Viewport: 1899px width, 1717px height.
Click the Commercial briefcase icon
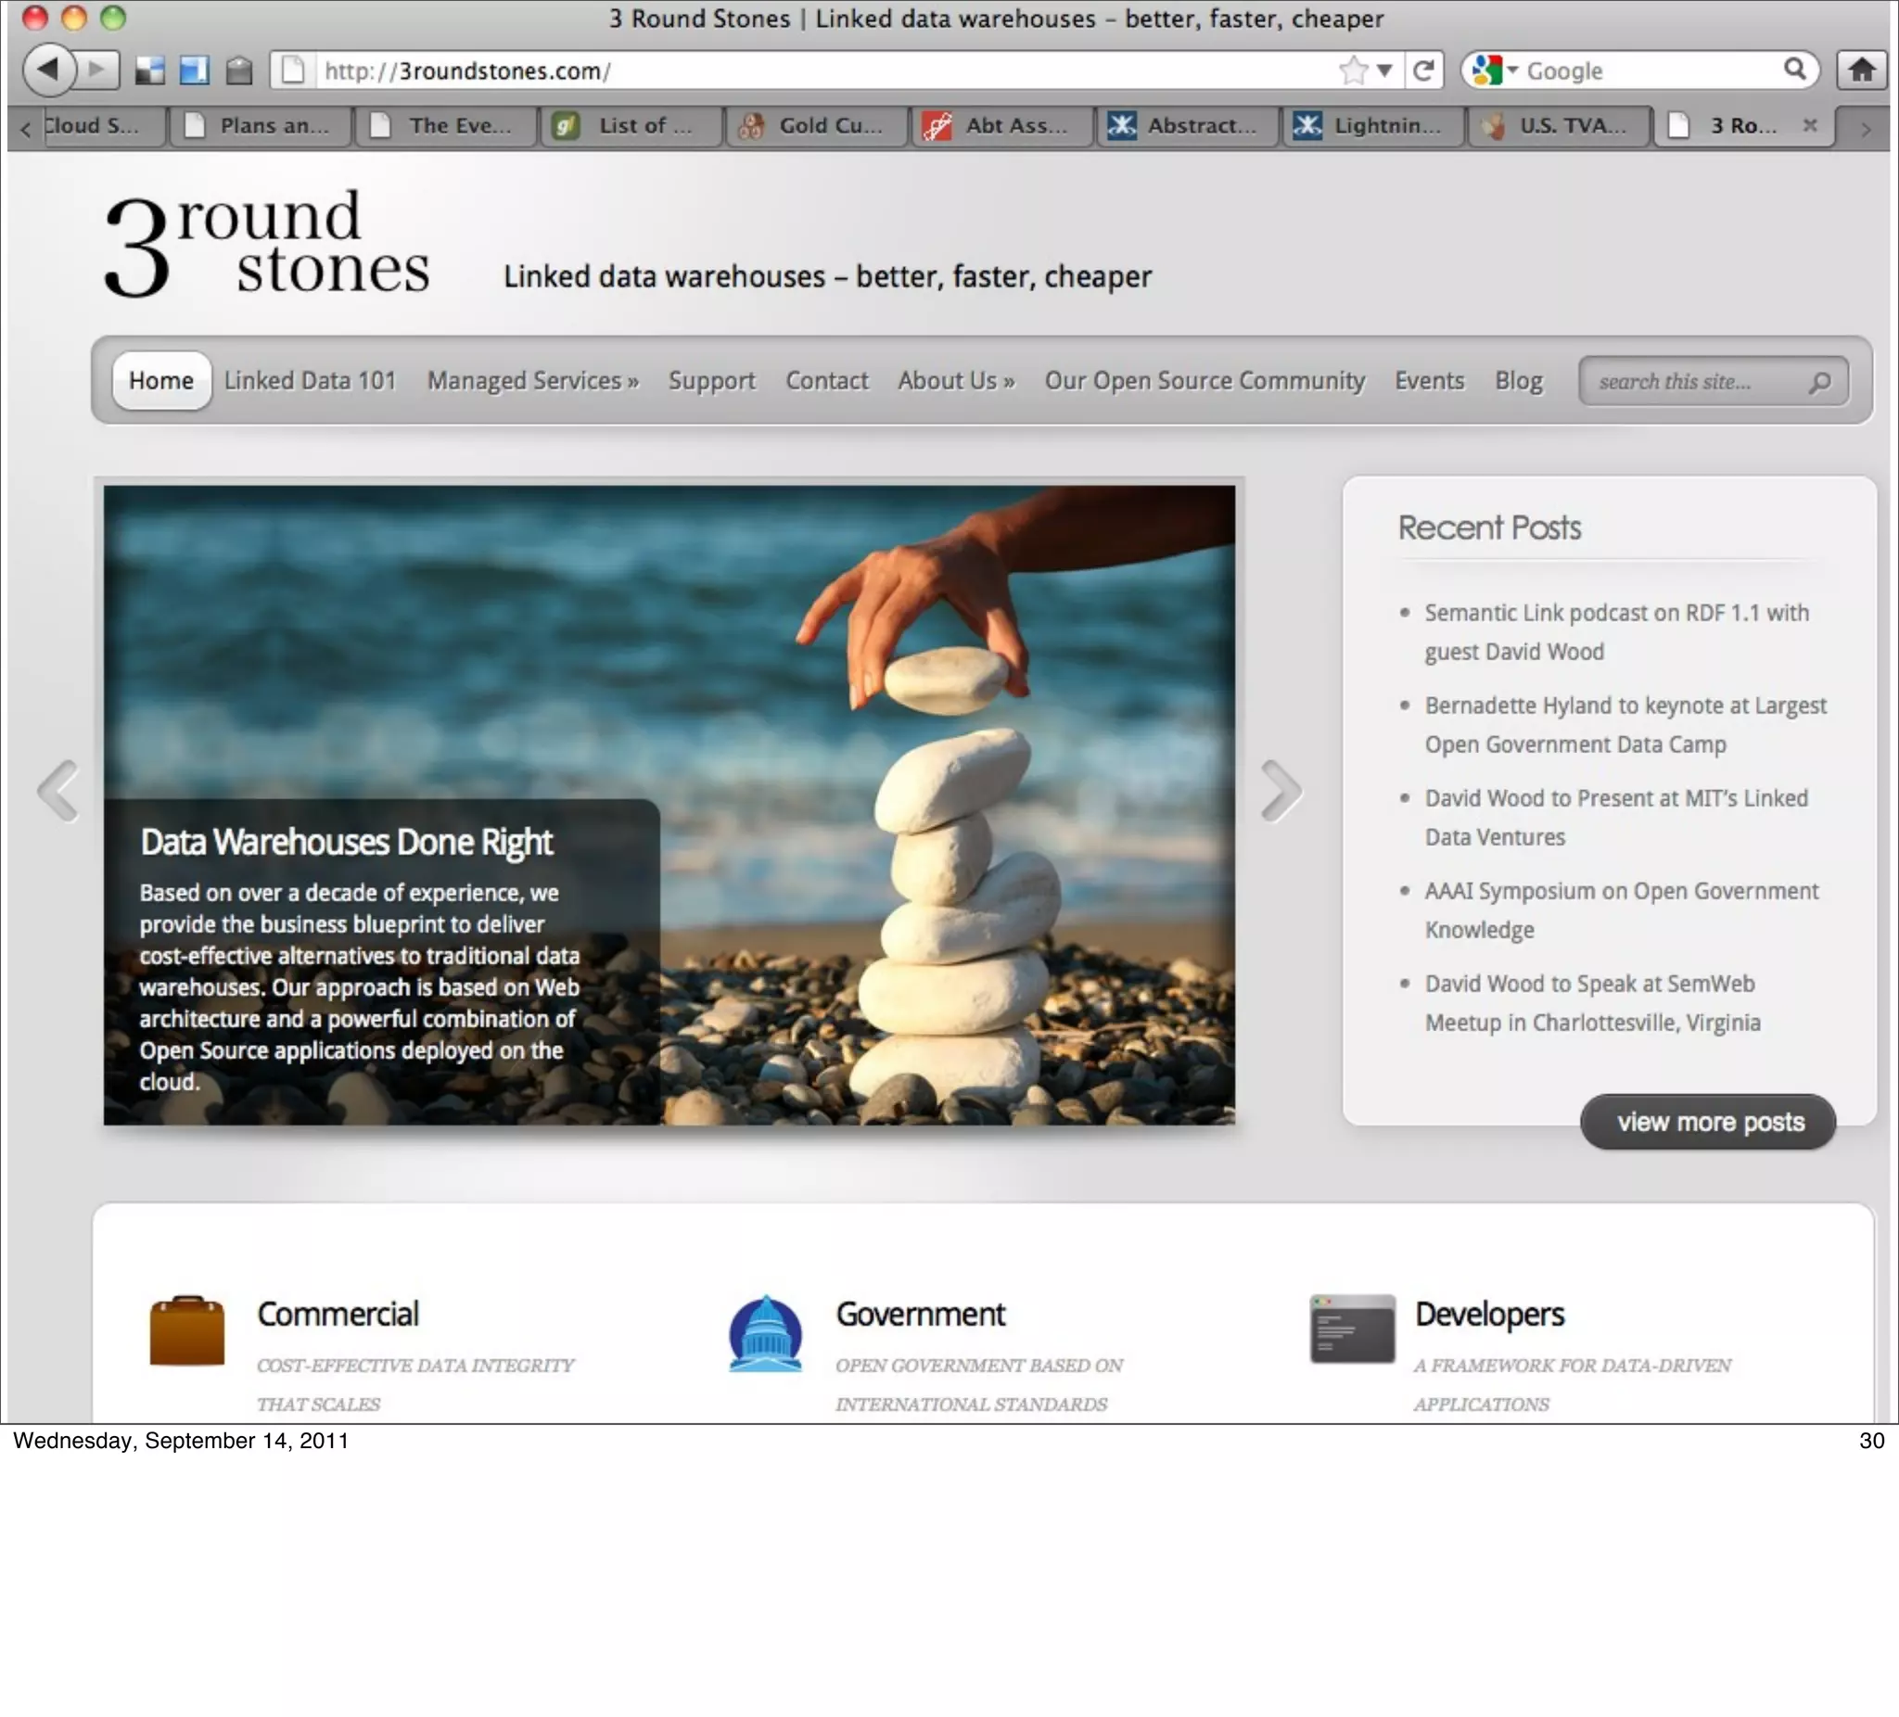point(186,1329)
